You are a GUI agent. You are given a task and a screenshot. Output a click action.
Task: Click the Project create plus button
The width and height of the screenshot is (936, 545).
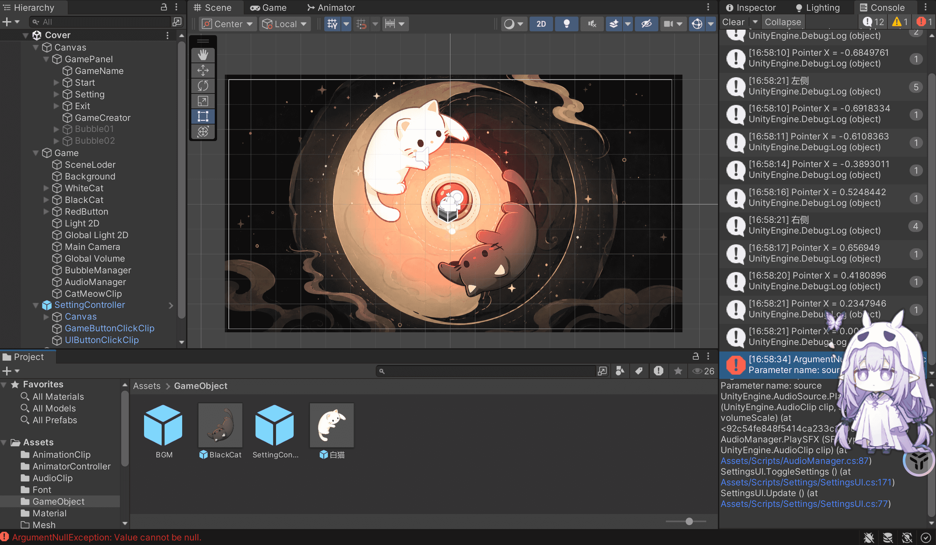point(7,371)
